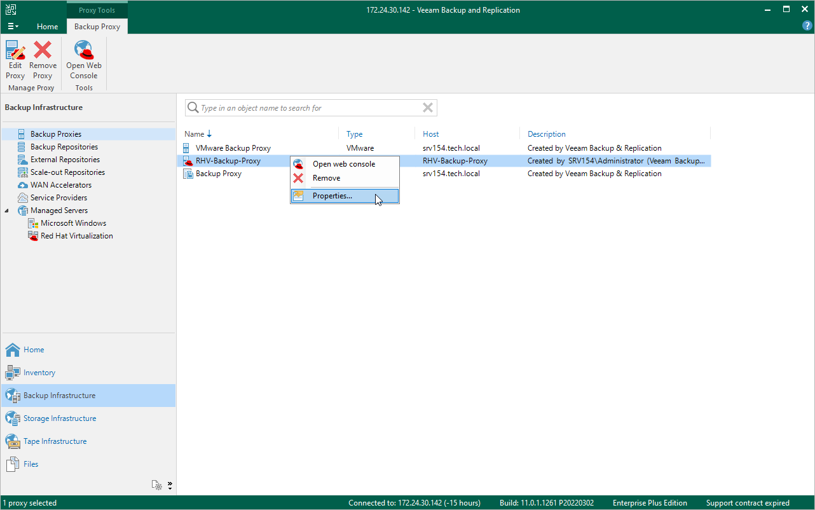
Task: Click the RHV-Backup-Proxy host cell
Action: click(x=455, y=161)
